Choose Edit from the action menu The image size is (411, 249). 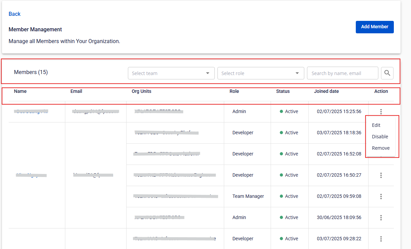pos(376,125)
